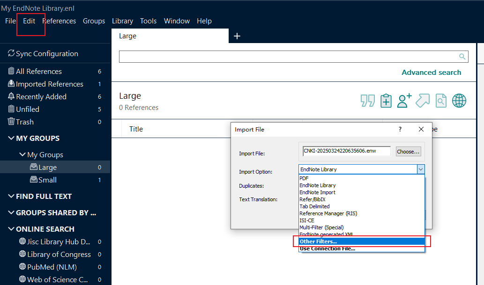Click the new reference clipboard icon
Viewport: 484px width, 285px height.
tap(386, 101)
